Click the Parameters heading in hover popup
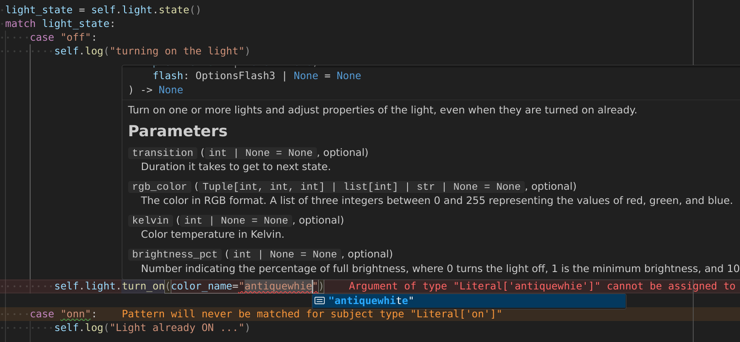The width and height of the screenshot is (740, 342). pyautogui.click(x=178, y=131)
